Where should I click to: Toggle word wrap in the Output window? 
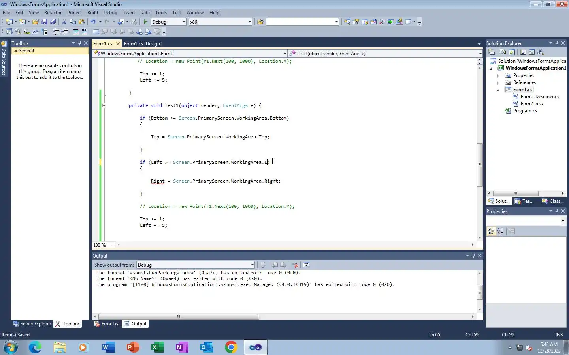pos(306,265)
